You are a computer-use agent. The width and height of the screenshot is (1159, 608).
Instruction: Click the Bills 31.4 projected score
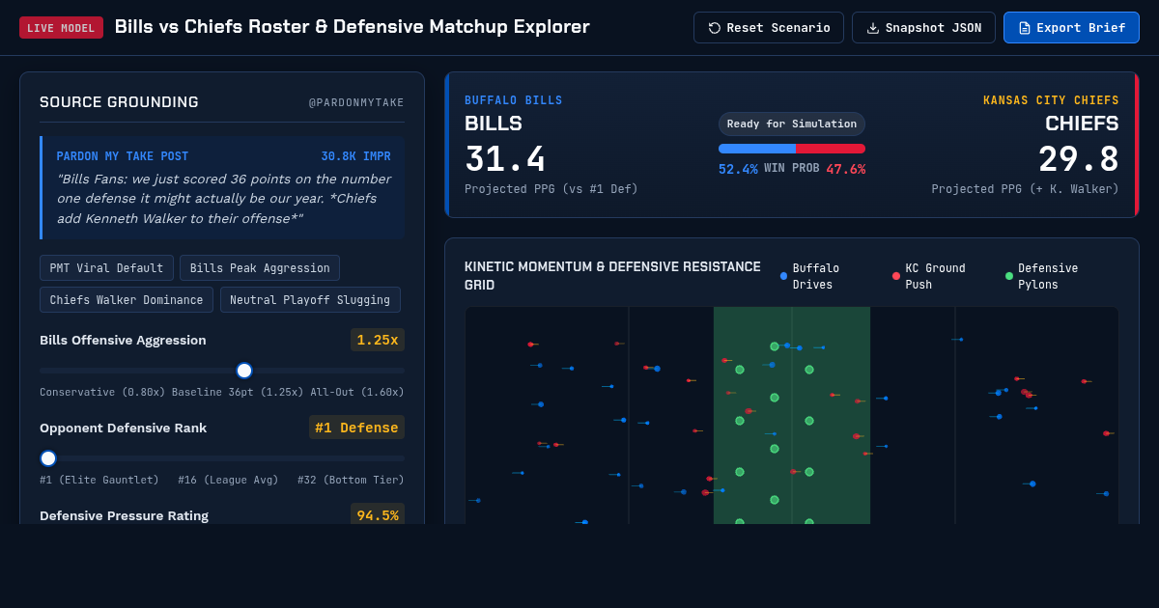click(505, 159)
